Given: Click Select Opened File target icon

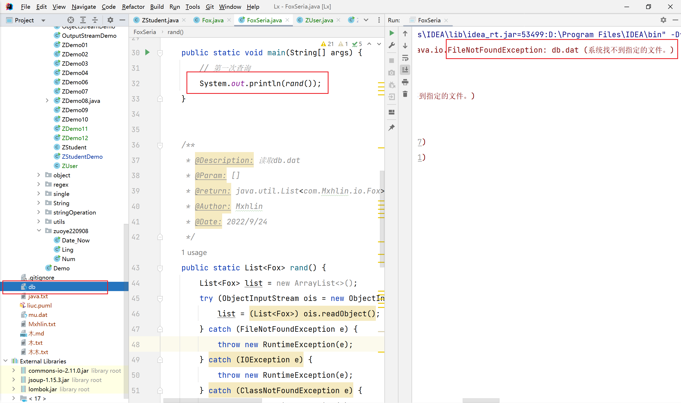Looking at the screenshot, I should click(x=71, y=20).
